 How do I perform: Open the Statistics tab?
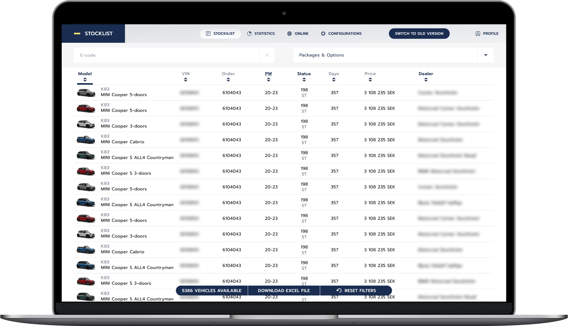point(261,33)
